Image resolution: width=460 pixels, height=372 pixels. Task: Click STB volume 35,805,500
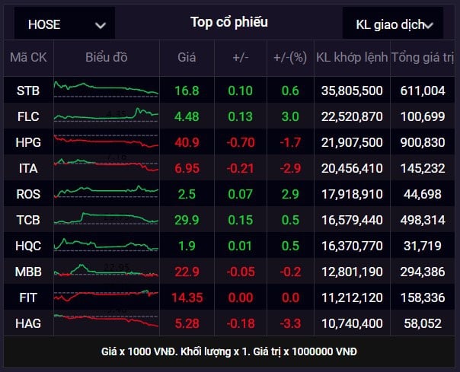352,91
